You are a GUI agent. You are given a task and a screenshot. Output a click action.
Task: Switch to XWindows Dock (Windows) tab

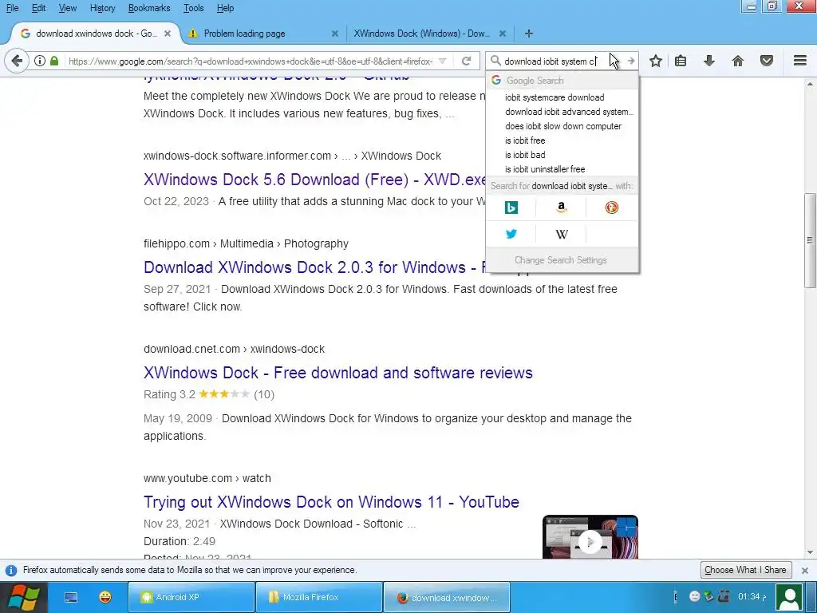pyautogui.click(x=430, y=34)
